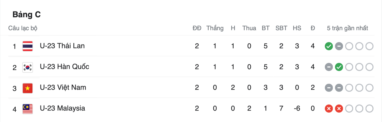Click the Bảng C group title
The width and height of the screenshot is (382, 122).
(27, 15)
